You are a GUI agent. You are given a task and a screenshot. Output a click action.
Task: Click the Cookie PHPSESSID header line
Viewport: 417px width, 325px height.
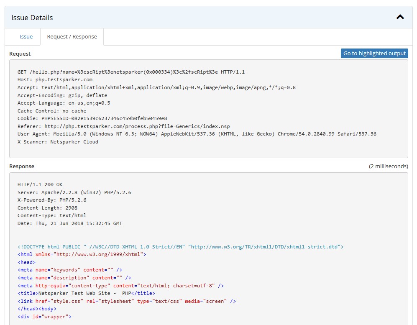tap(92, 118)
